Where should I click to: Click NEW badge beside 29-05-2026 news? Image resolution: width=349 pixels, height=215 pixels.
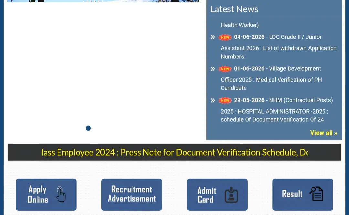tap(225, 100)
